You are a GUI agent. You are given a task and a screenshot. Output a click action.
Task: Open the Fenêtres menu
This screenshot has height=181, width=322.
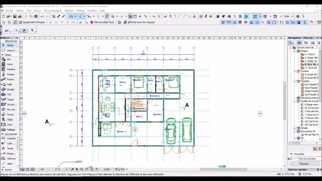point(92,11)
